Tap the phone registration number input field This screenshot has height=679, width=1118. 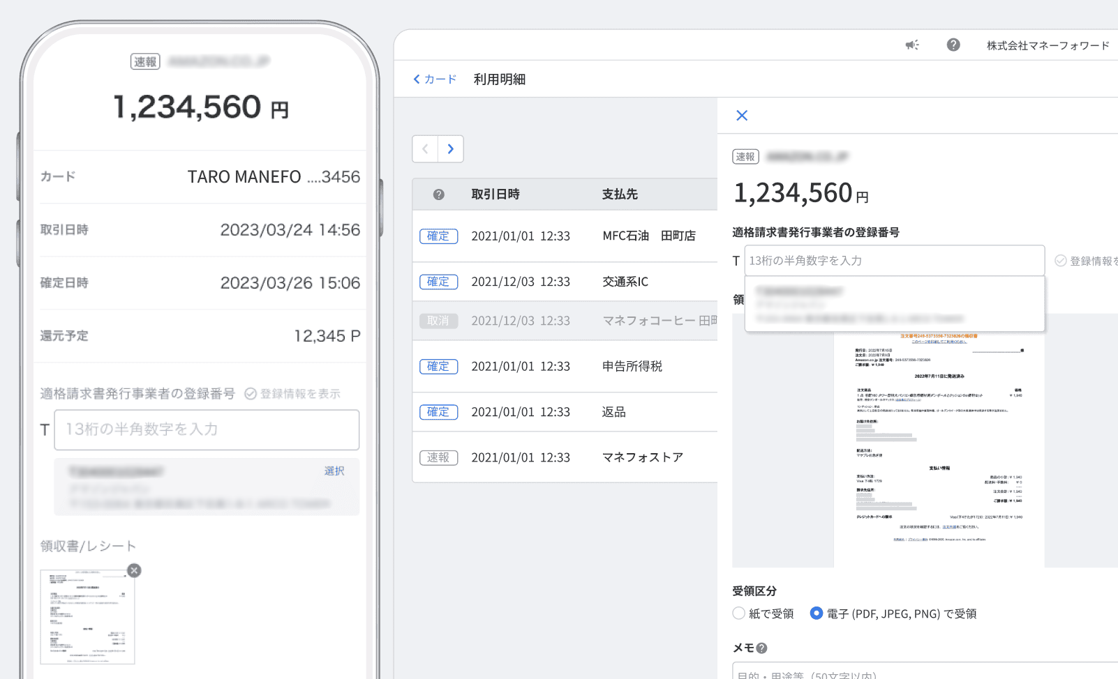click(207, 429)
